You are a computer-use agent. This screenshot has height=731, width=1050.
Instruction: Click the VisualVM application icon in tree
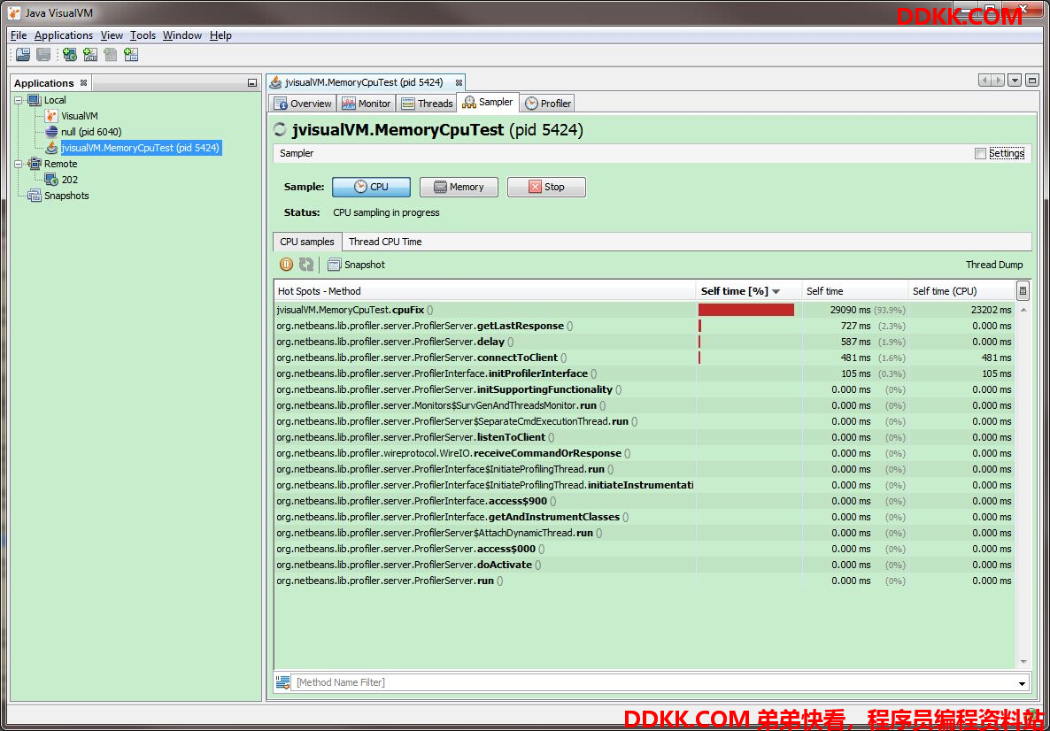tap(51, 116)
